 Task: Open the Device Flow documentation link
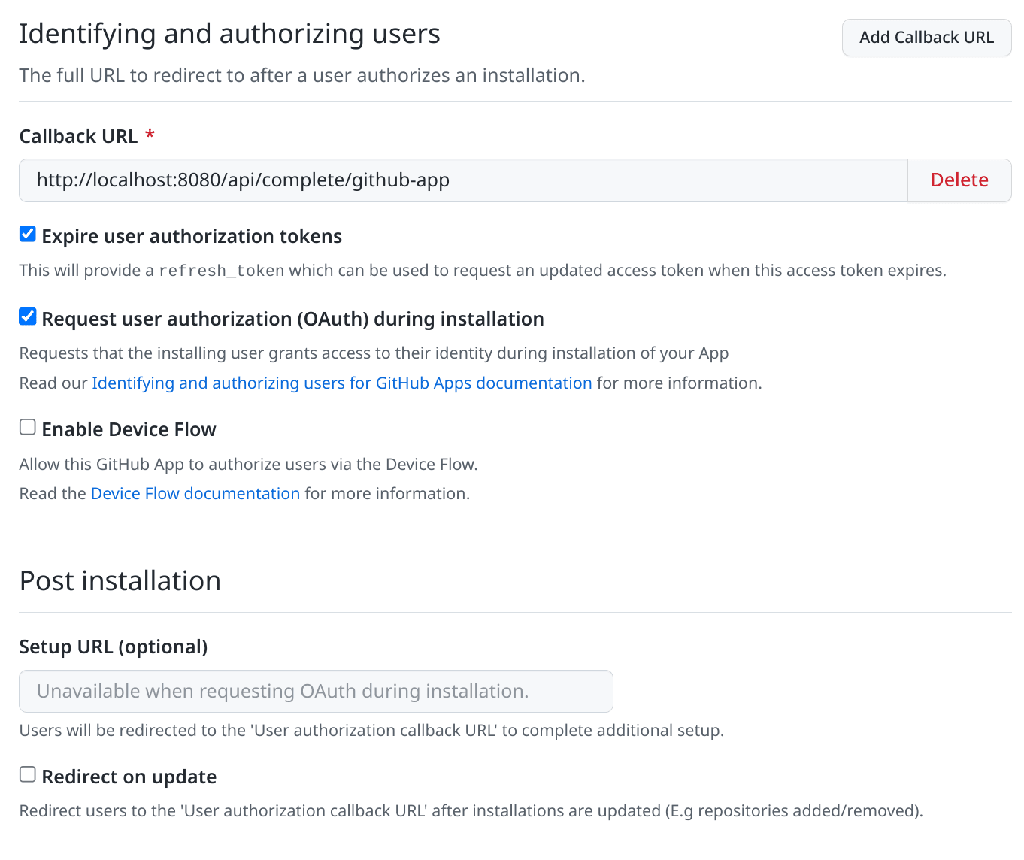click(195, 494)
